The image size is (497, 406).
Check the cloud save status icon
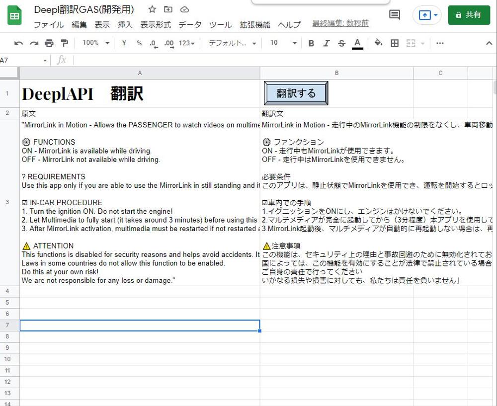click(184, 9)
